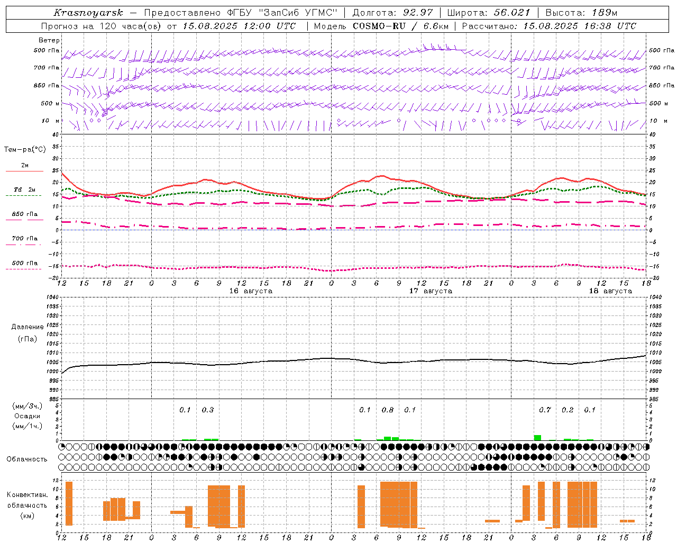Click the Модель COSMO-RU / 6.6км text

tap(381, 26)
